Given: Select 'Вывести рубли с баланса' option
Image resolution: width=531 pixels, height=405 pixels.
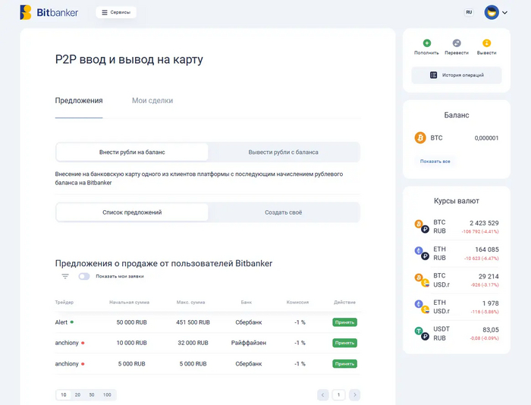Looking at the screenshot, I should point(284,152).
